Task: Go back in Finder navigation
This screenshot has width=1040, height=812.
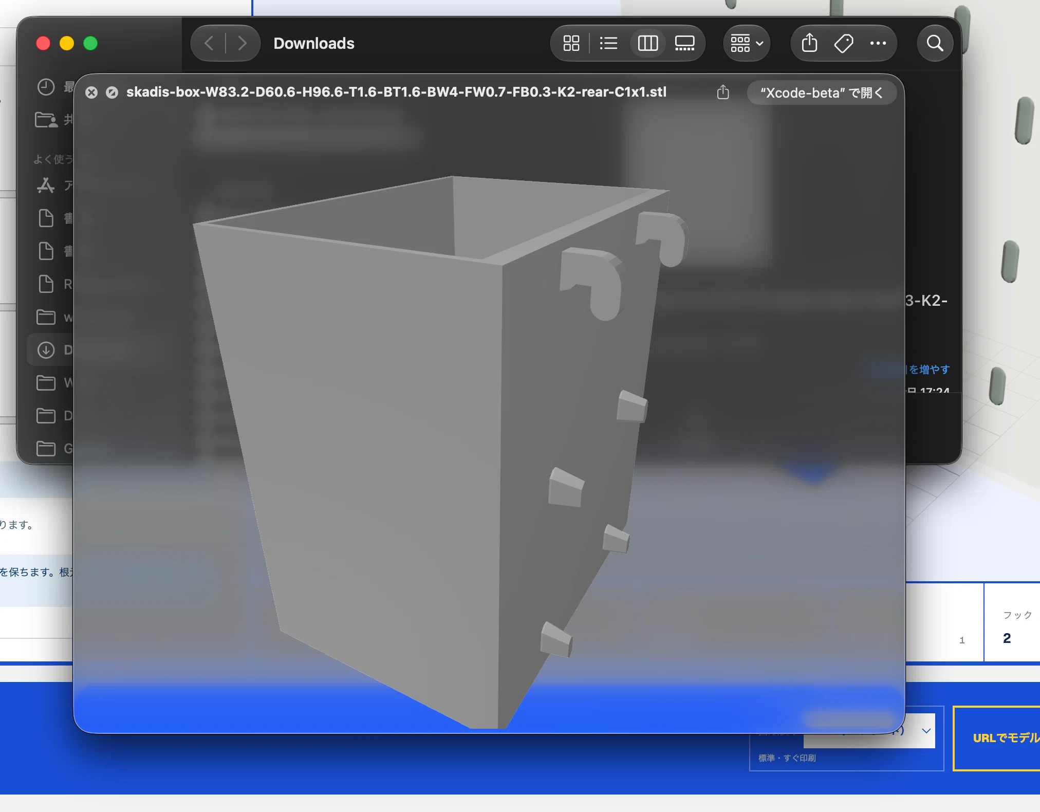Action: click(209, 43)
